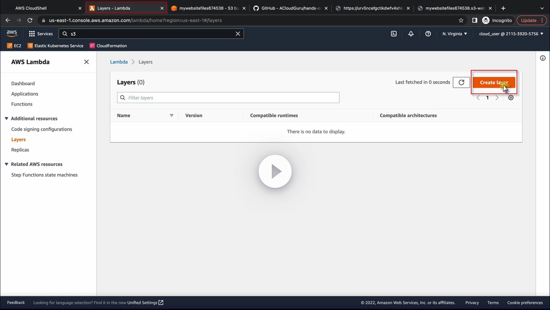Open the AWS help question icon
Viewport: 550px width, 310px height.
428,34
